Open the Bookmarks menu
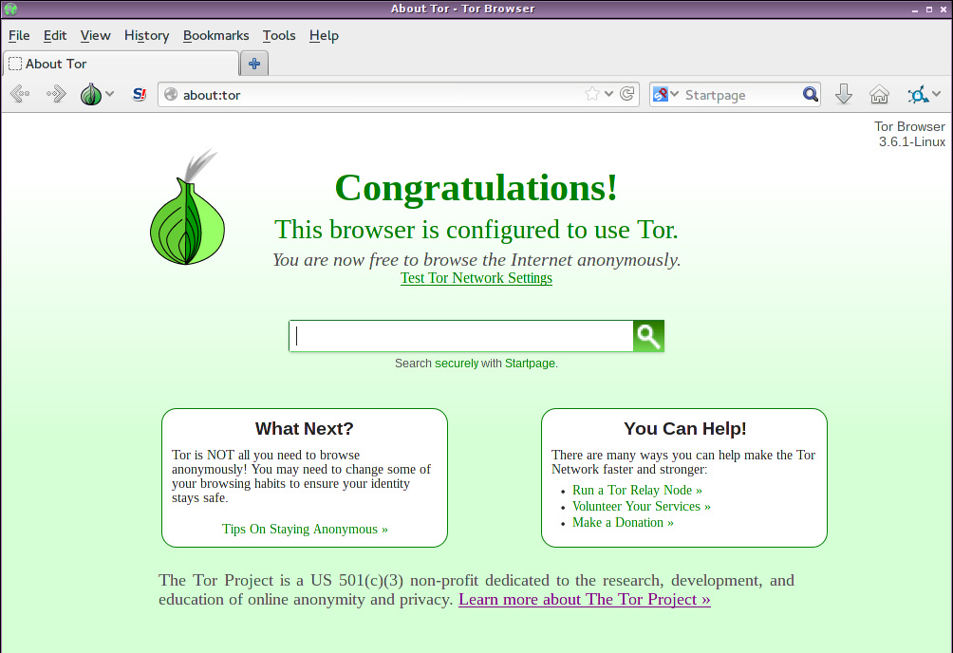 click(x=215, y=35)
